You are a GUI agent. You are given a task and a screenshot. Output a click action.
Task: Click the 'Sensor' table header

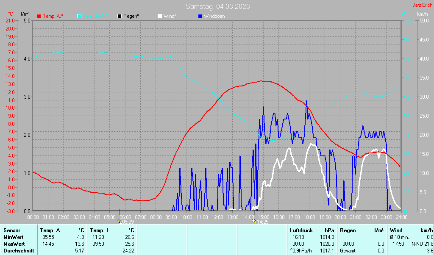click(11, 230)
